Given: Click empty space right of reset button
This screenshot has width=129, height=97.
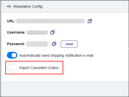Looking at the screenshot, I should (103, 44).
